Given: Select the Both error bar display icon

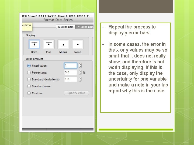Looking at the screenshot, I should coord(34,44).
